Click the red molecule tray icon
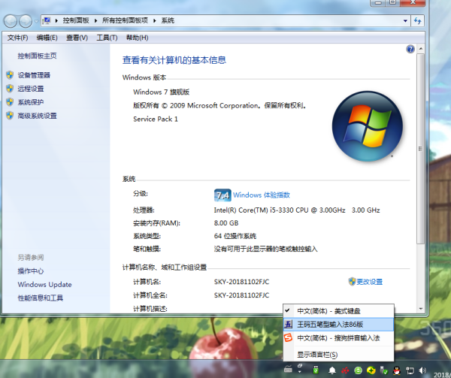Screen dimensions: 451x378 [x=346, y=370]
